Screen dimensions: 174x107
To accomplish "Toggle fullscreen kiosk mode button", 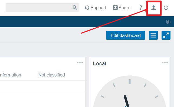I will pos(166,35).
